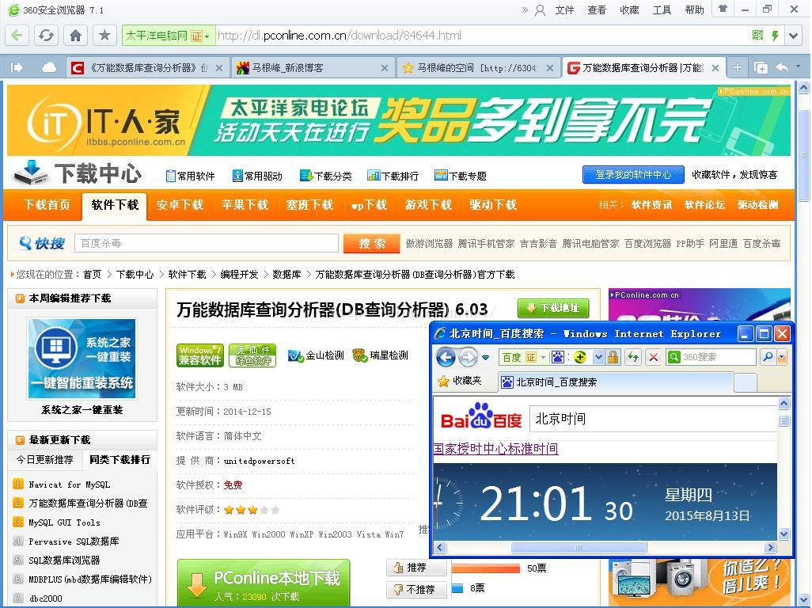Viewport: 812px width, 608px height.
Task: Click the 无插件 绿色软件 badge
Action: coord(252,355)
